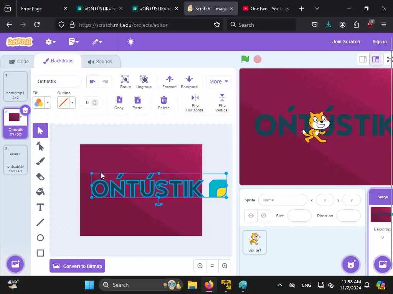Show hidden system tray icons
Image resolution: width=393 pixels, height=294 pixels.
coord(280,285)
